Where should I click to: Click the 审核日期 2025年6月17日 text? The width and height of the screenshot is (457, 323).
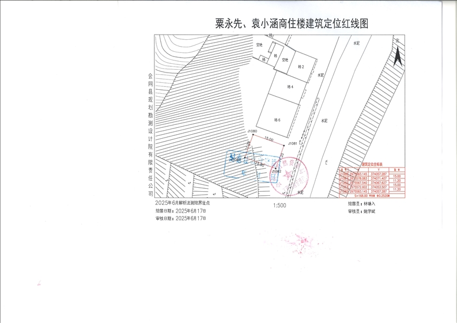tap(180, 219)
